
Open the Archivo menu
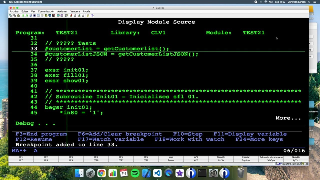[x=14, y=11]
